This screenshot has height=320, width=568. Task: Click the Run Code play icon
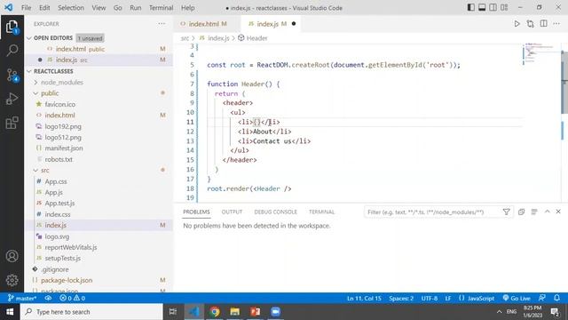click(517, 24)
